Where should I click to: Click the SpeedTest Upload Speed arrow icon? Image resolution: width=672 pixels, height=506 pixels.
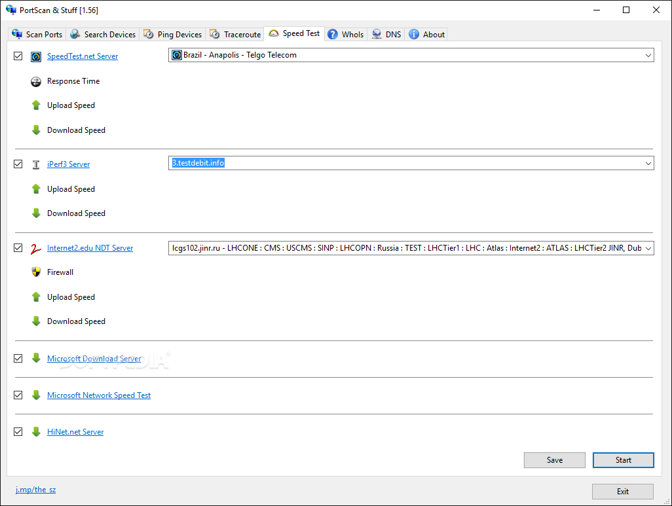36,105
